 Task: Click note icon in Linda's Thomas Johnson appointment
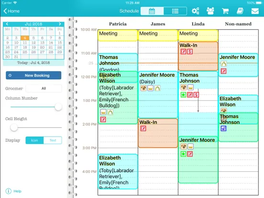point(190,95)
